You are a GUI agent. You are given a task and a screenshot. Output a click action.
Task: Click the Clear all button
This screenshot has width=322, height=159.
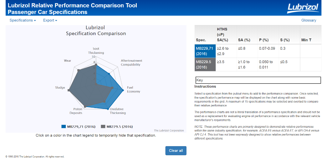[176, 151]
